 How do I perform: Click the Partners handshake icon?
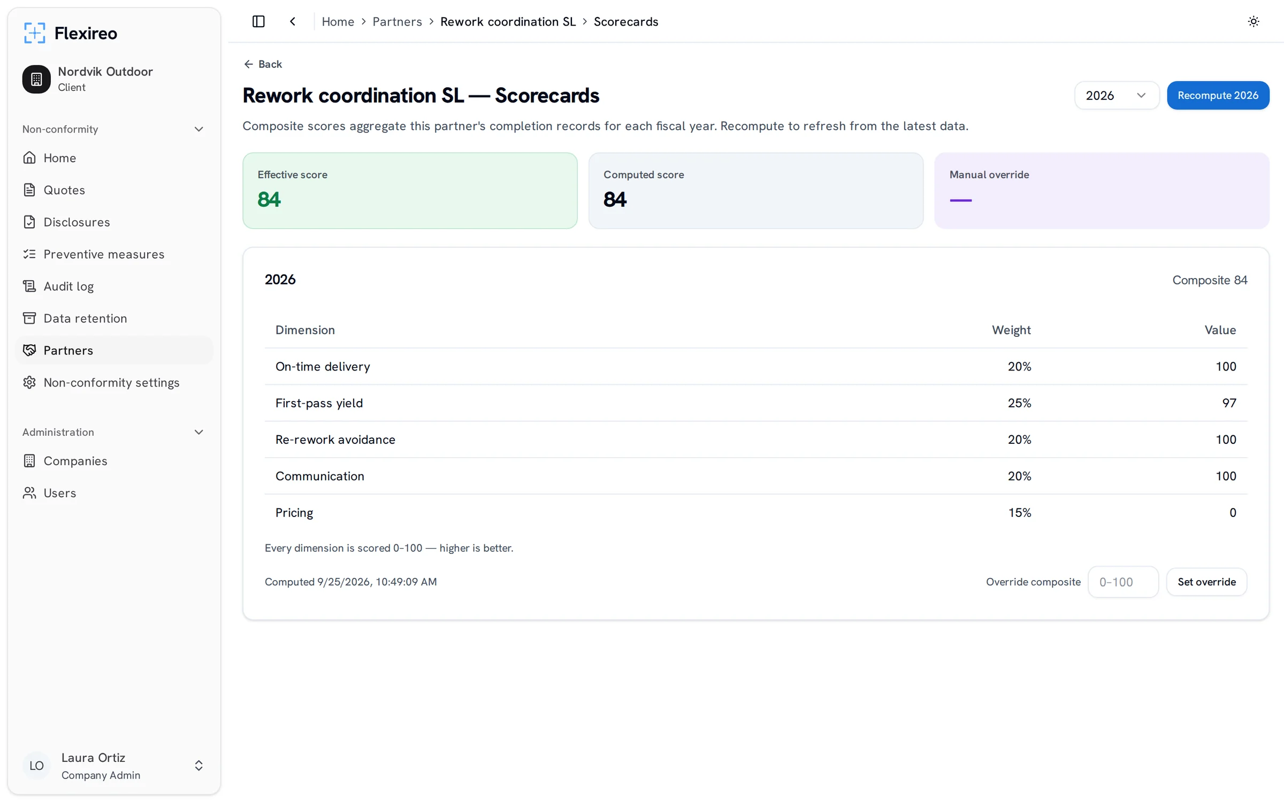click(29, 350)
